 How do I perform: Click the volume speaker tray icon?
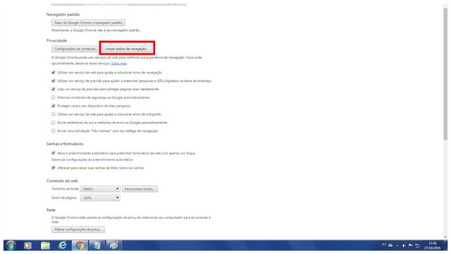404,246
